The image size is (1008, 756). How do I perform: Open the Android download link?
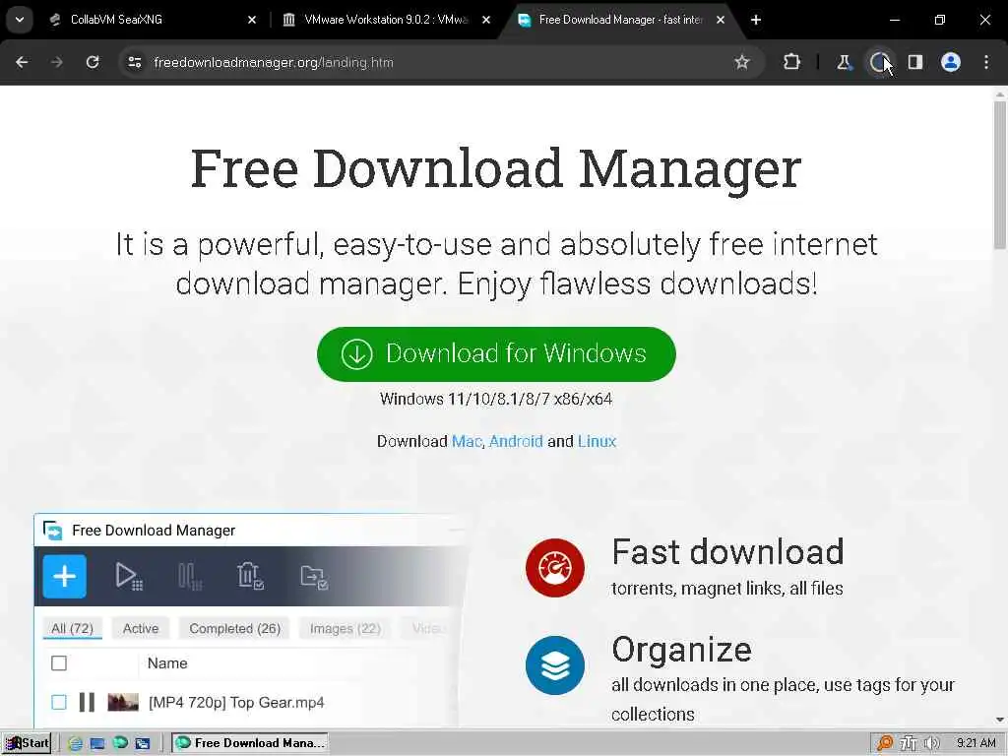[516, 442]
